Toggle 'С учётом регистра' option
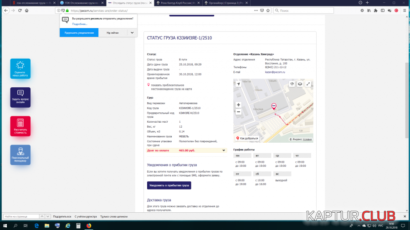The height and width of the screenshot is (230, 410). pyautogui.click(x=86, y=216)
